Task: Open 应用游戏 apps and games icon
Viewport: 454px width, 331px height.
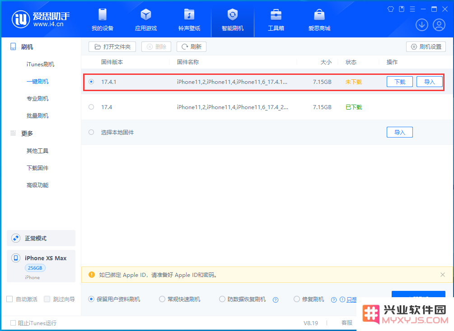Action: click(146, 15)
